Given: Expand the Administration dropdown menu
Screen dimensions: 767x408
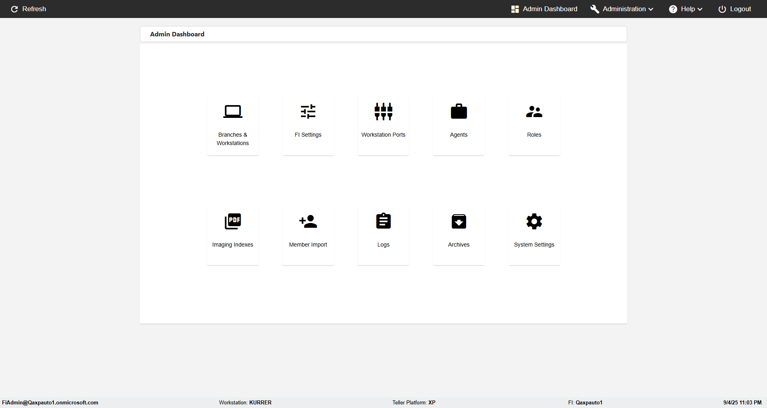Looking at the screenshot, I should coord(622,9).
